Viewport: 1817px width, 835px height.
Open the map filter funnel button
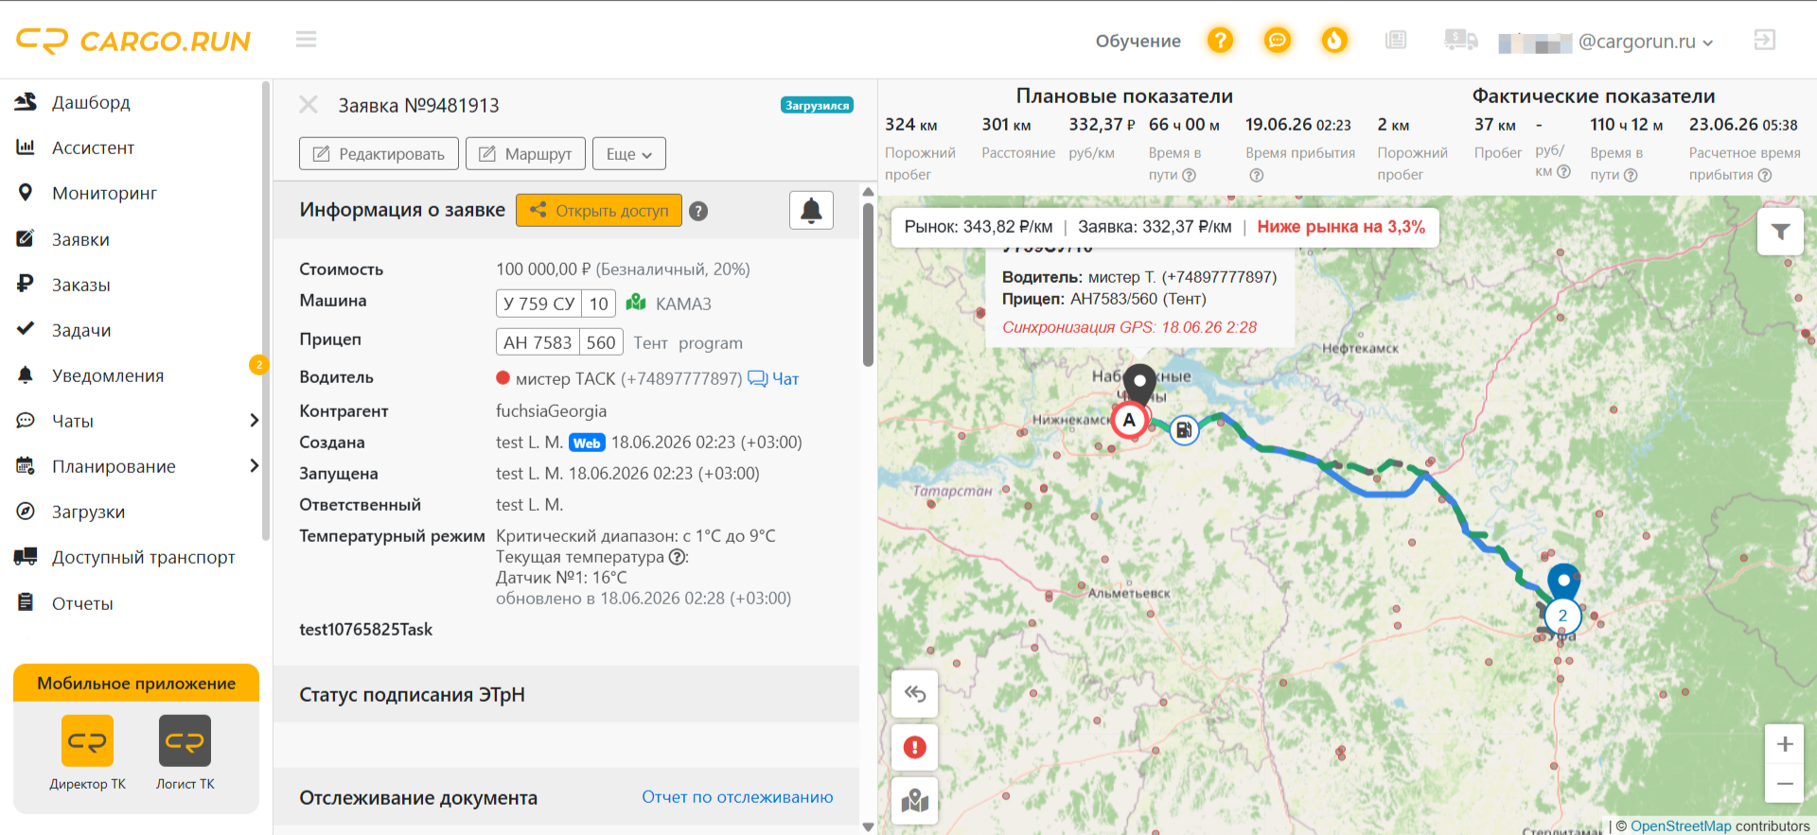pos(1780,232)
